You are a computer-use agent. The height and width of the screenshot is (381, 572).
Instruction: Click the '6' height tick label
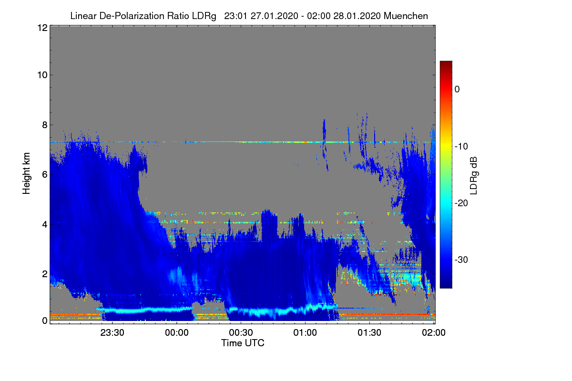pos(44,174)
